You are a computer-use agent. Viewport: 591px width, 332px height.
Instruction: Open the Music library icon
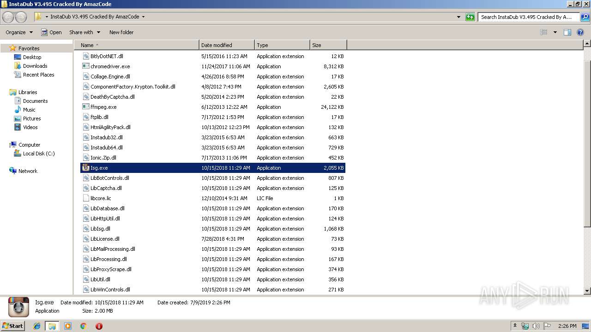coord(18,110)
